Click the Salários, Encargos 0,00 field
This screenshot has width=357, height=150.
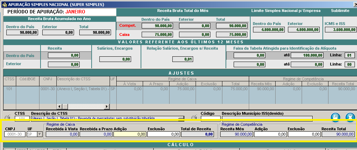(x=115, y=59)
